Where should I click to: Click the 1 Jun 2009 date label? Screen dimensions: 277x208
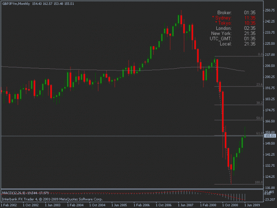(x=252, y=205)
